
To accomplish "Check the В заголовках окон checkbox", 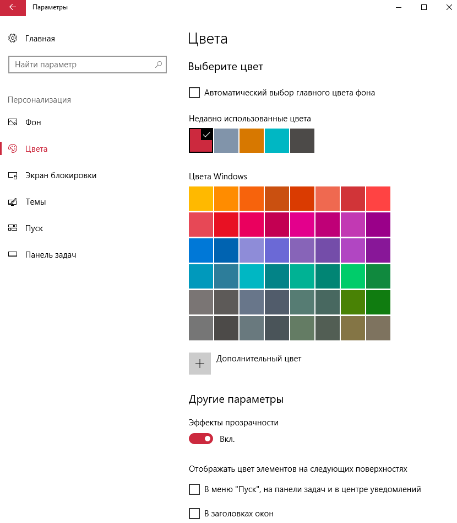I will pyautogui.click(x=194, y=514).
